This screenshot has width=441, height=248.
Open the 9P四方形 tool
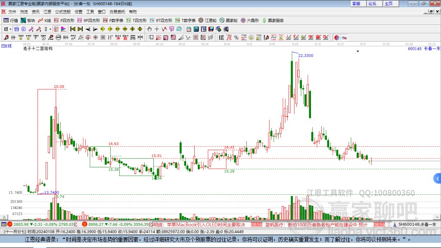pos(89,20)
